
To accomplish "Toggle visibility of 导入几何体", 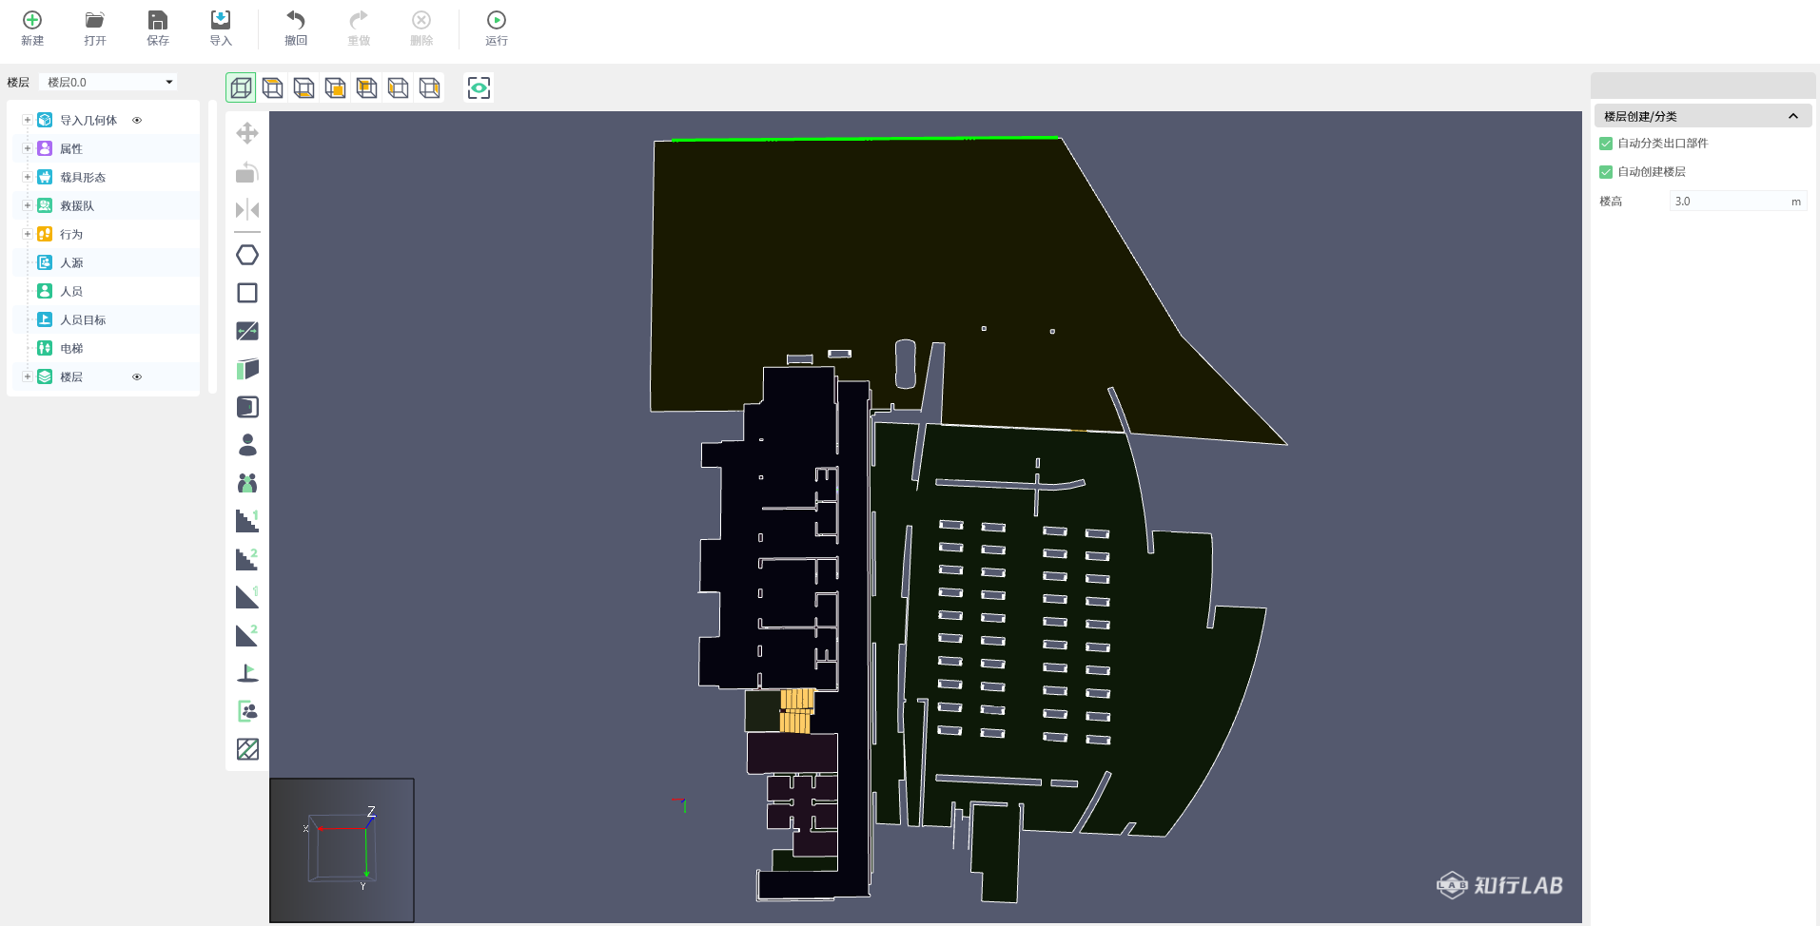I will [137, 121].
